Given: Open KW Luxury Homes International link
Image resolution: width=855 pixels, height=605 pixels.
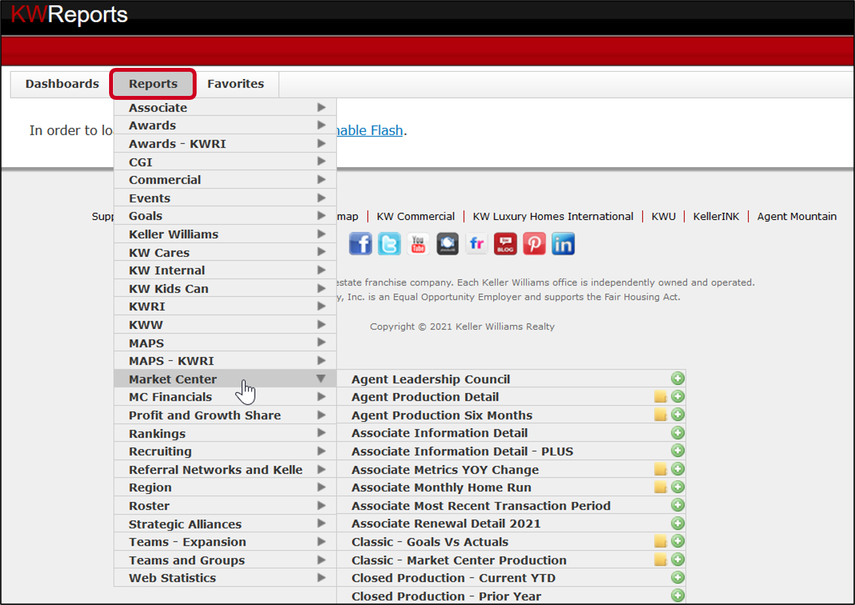Looking at the screenshot, I should point(553,216).
